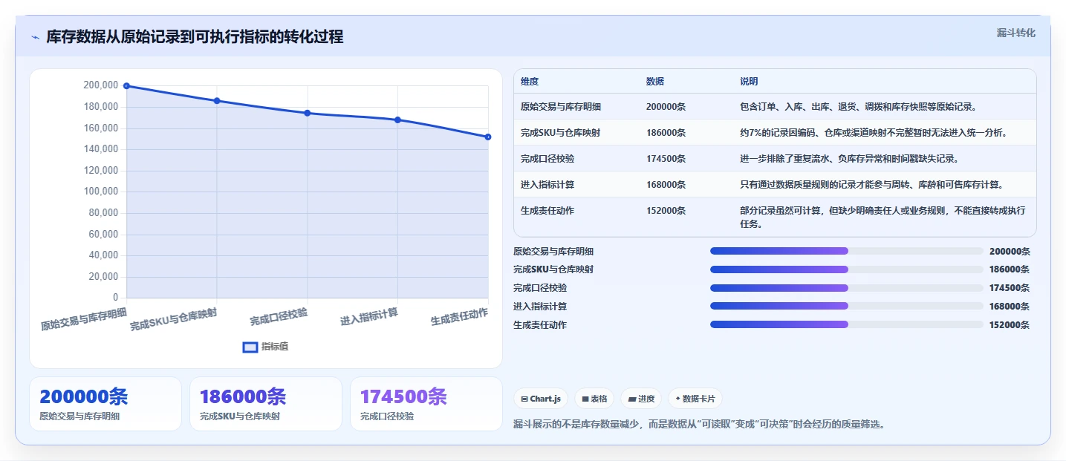Click the 100,000 y-axis label
This screenshot has width=1066, height=461.
[101, 192]
